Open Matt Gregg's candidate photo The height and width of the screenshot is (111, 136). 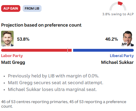(7, 38)
